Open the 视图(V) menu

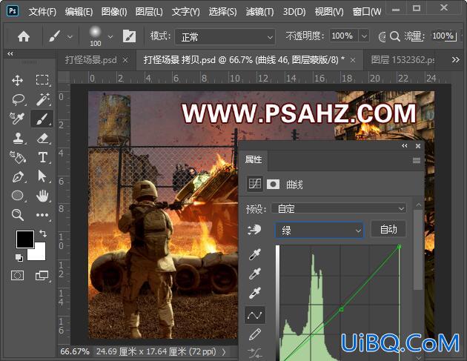pos(329,12)
